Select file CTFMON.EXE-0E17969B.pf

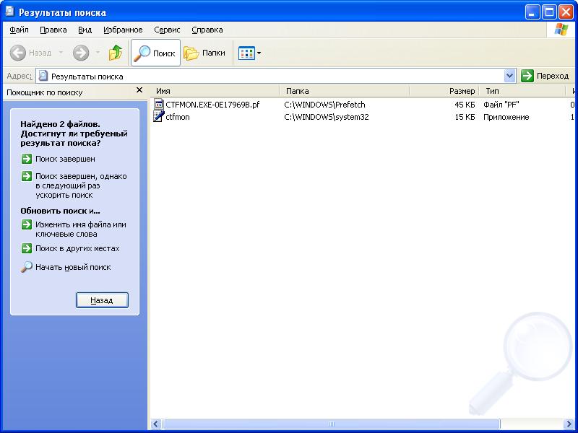coord(212,105)
